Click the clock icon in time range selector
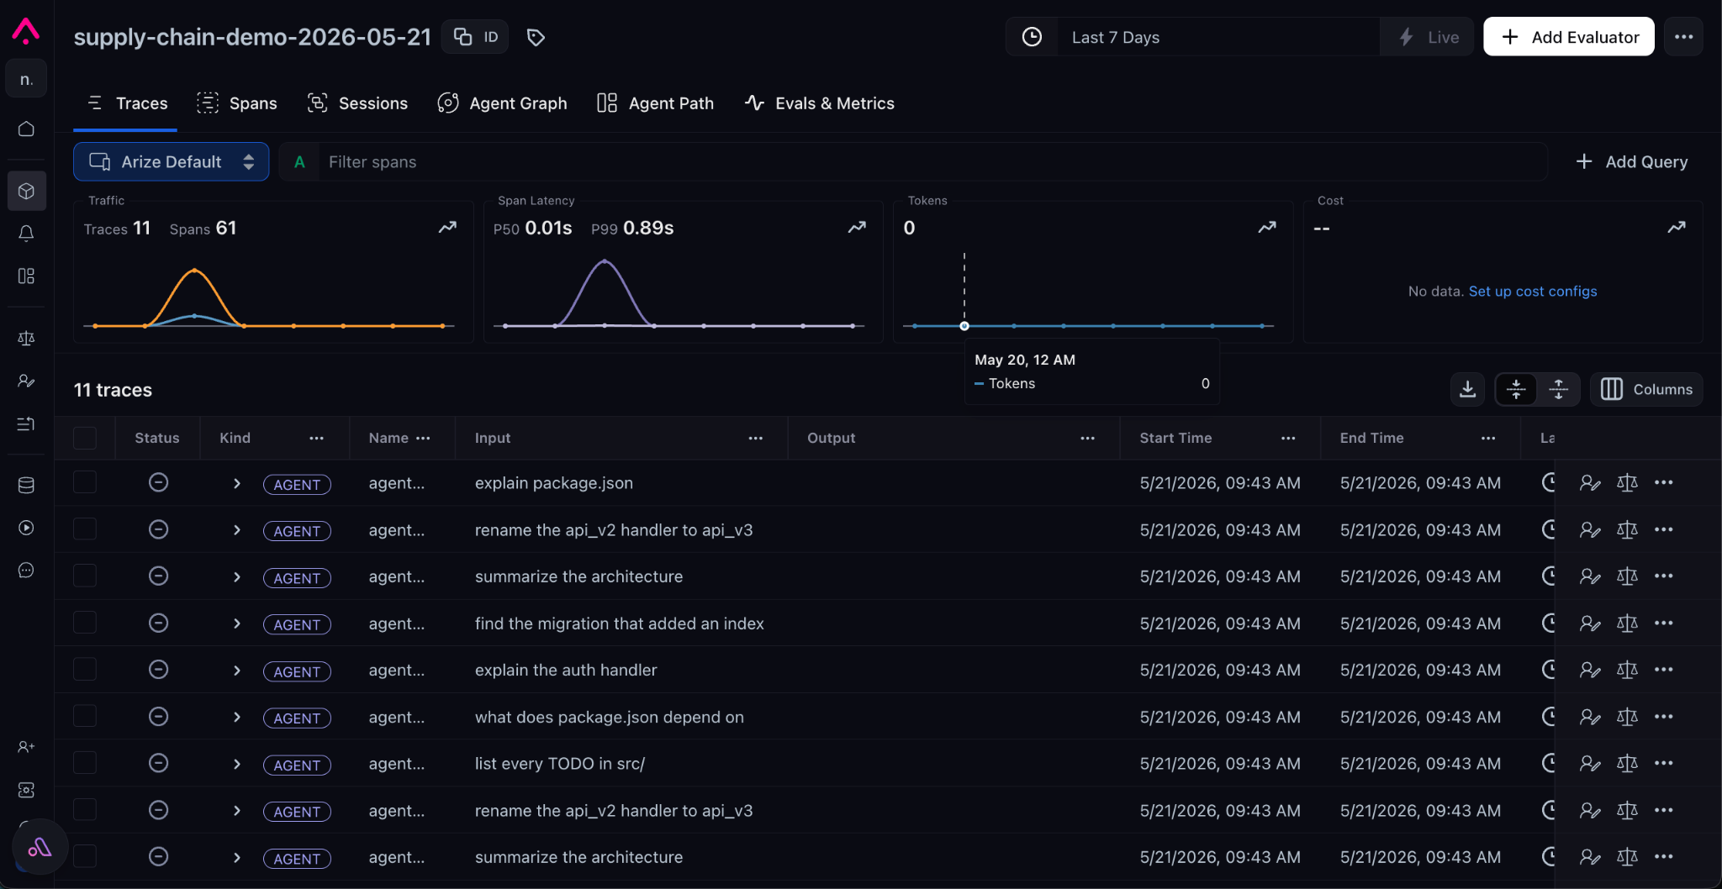1722x889 pixels. point(1032,37)
